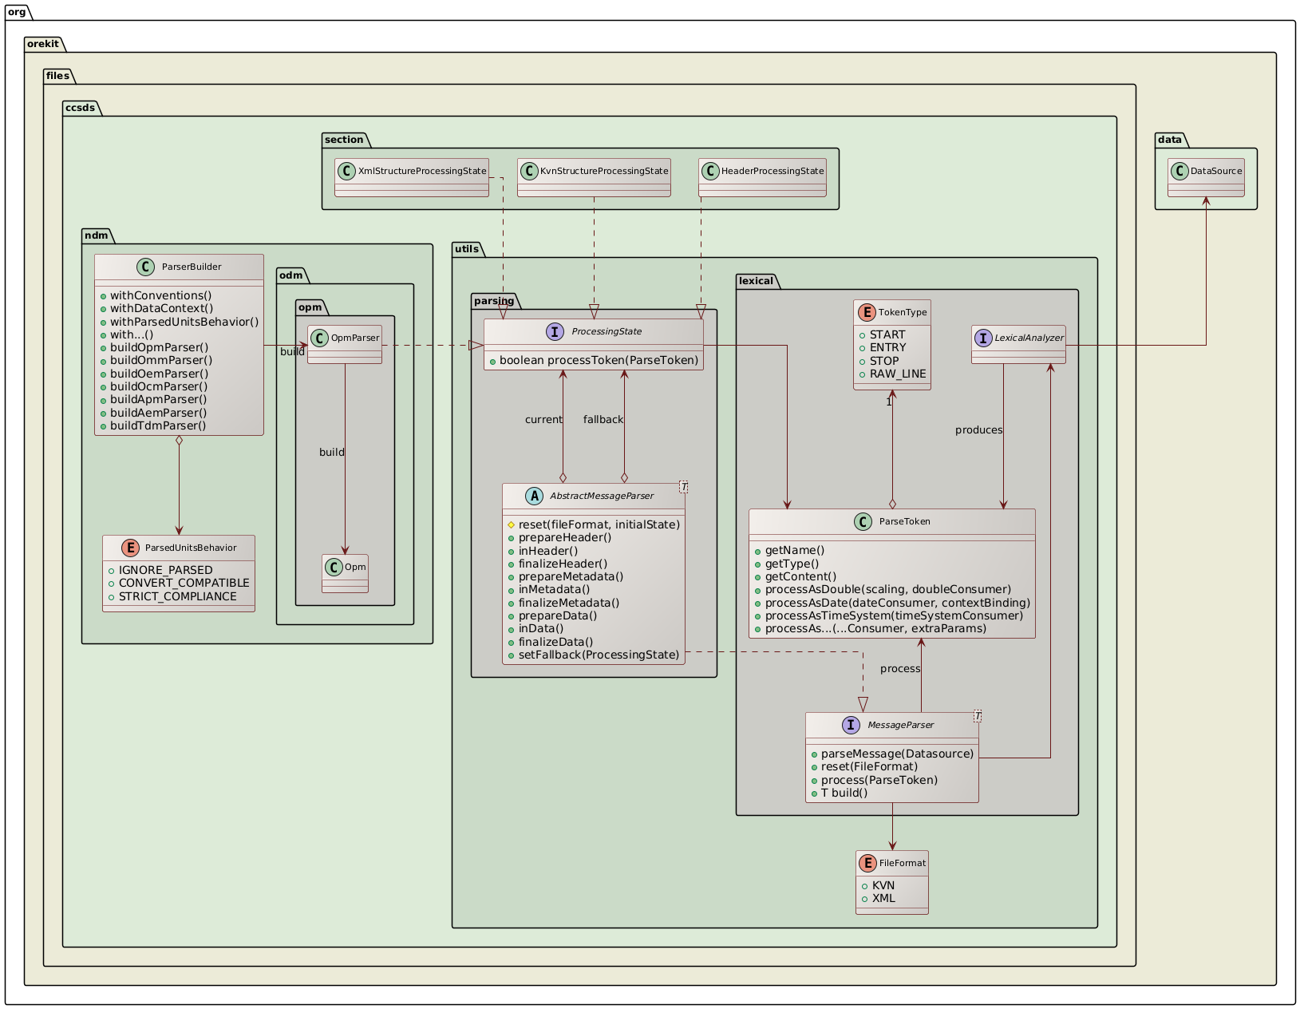Click the ParserBuilder class header
The height and width of the screenshot is (1009, 1300).
[180, 267]
